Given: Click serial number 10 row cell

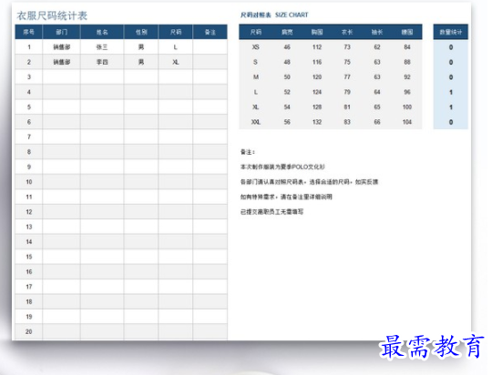Looking at the screenshot, I should (29, 182).
